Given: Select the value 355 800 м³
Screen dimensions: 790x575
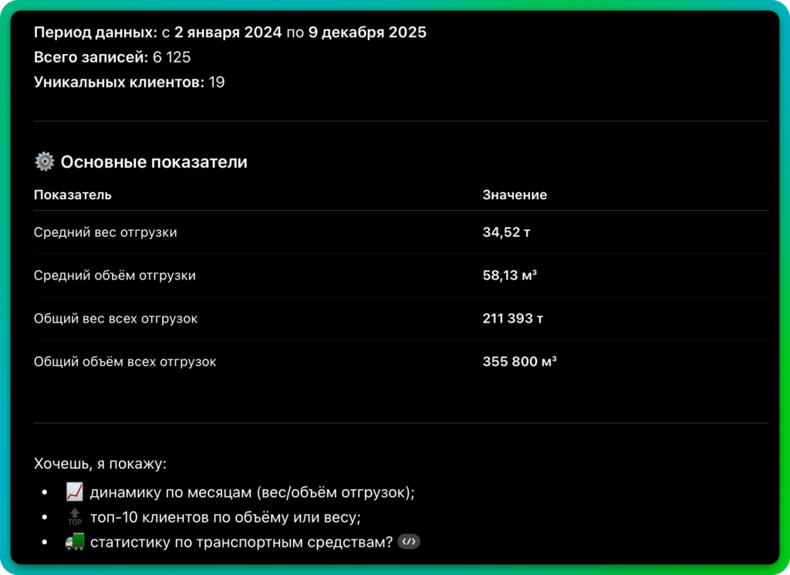Looking at the screenshot, I should [519, 362].
